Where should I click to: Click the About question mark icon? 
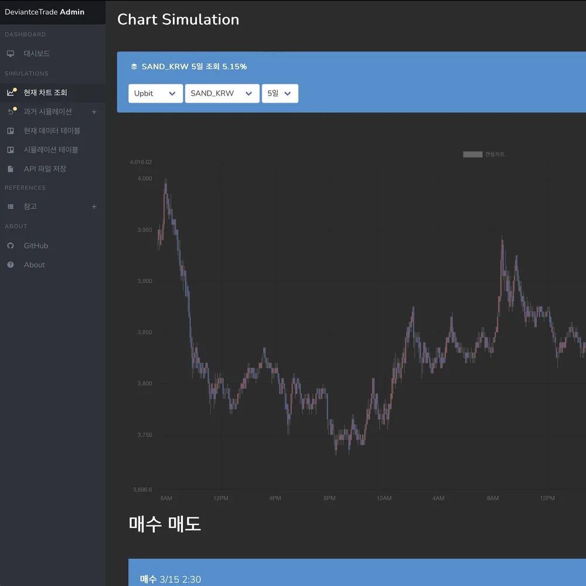click(11, 265)
